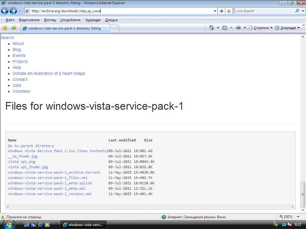Click the Go arrow beside address bar
Screen dimensions: 306x229
click(x=221, y=11)
